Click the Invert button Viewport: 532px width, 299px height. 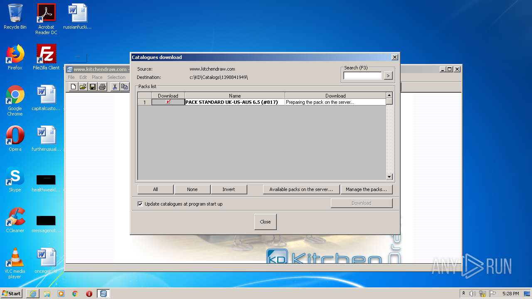[229, 189]
